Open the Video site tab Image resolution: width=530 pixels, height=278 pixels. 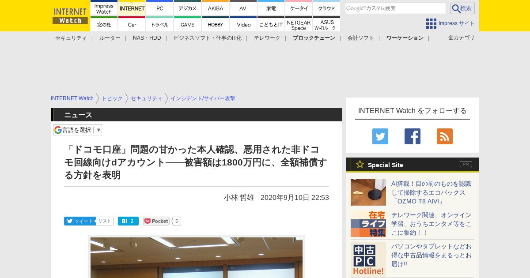click(x=243, y=24)
